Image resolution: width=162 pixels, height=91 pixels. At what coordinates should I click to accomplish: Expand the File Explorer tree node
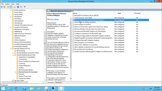11,17
